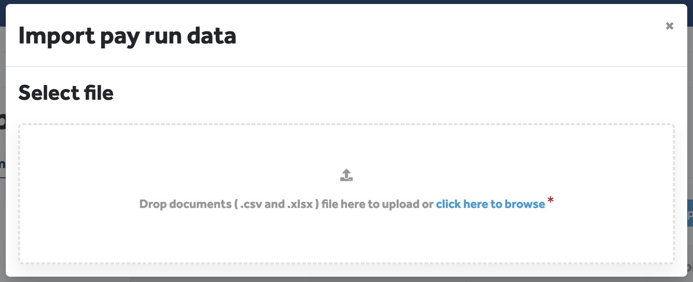The image size is (693, 282).
Task: Click the dimmed backdrop below the dialog
Action: (346, 279)
